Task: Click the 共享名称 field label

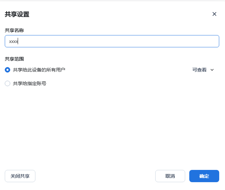Action: (x=14, y=30)
